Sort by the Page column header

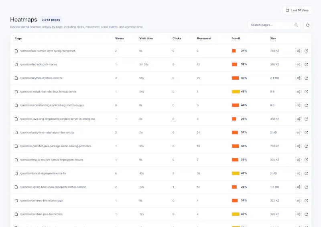[18, 38]
